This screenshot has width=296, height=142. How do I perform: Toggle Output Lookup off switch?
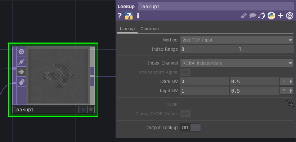pos(190,127)
